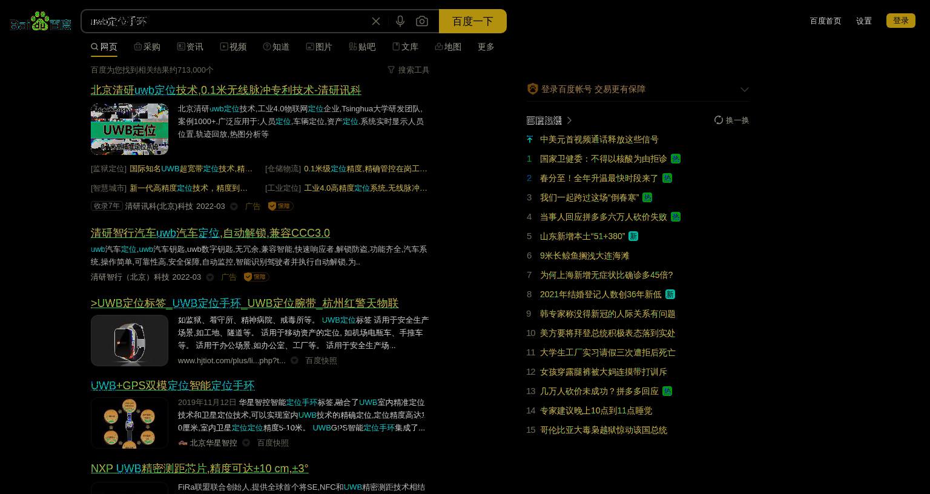Click the Baidu logo
The image size is (930, 494).
pyautogui.click(x=41, y=22)
